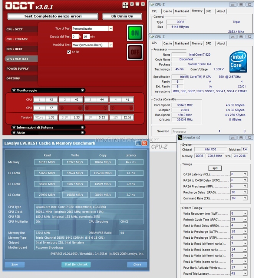Click the VCore 1.33 voltage readout
254x278 pixels.
coord(46,118)
